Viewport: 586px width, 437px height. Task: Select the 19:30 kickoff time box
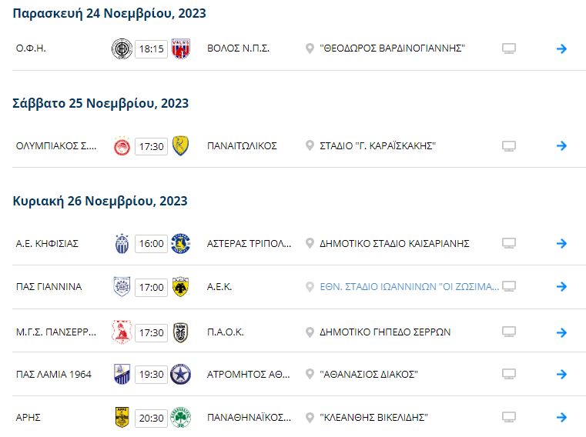151,374
